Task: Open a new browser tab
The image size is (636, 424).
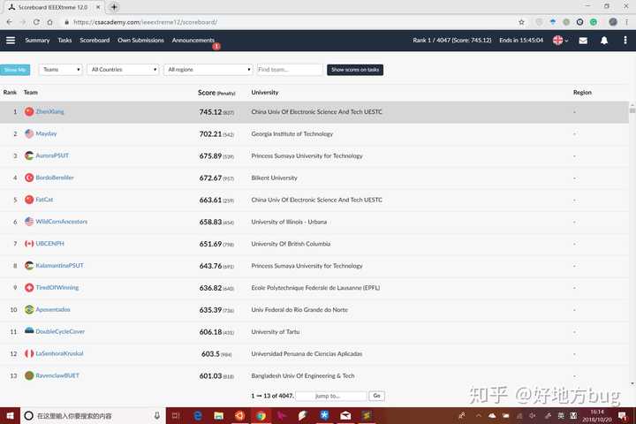Action: point(114,7)
